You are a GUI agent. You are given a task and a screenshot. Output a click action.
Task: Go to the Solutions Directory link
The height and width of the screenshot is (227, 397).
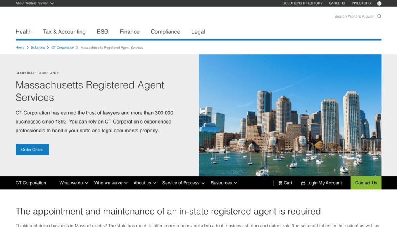pyautogui.click(x=302, y=3)
